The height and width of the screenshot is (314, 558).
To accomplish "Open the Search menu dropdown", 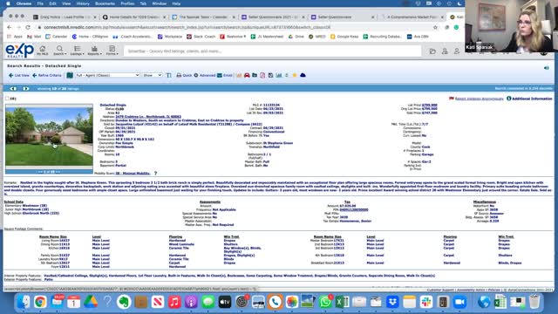I will click(x=59, y=51).
